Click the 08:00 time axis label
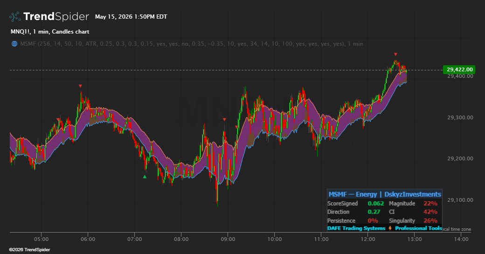This screenshot has width=485, height=254. (181, 239)
